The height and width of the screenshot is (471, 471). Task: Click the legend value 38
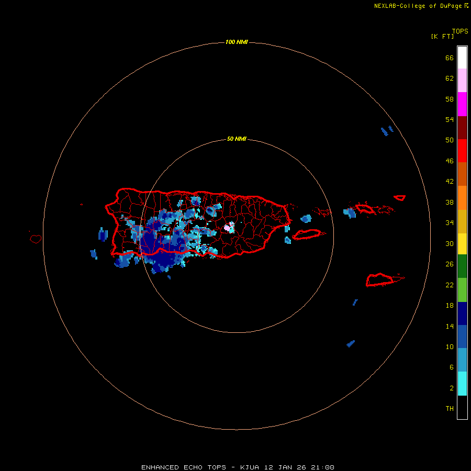point(450,202)
